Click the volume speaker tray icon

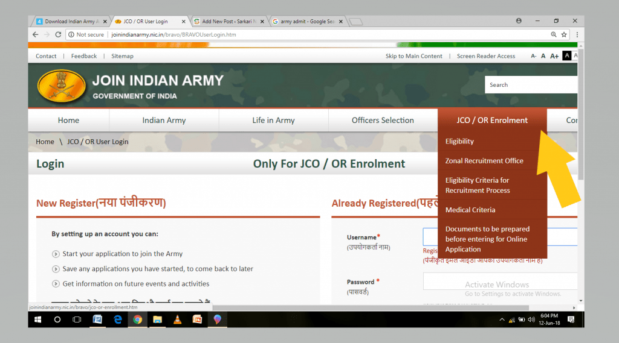pos(531,319)
